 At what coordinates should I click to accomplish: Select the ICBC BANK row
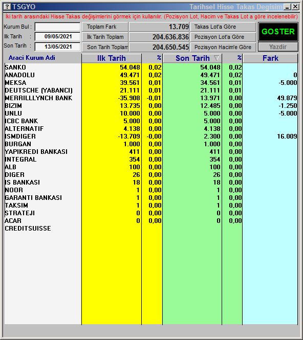point(151,121)
